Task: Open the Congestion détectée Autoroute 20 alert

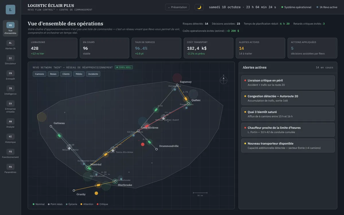Action: [288, 98]
